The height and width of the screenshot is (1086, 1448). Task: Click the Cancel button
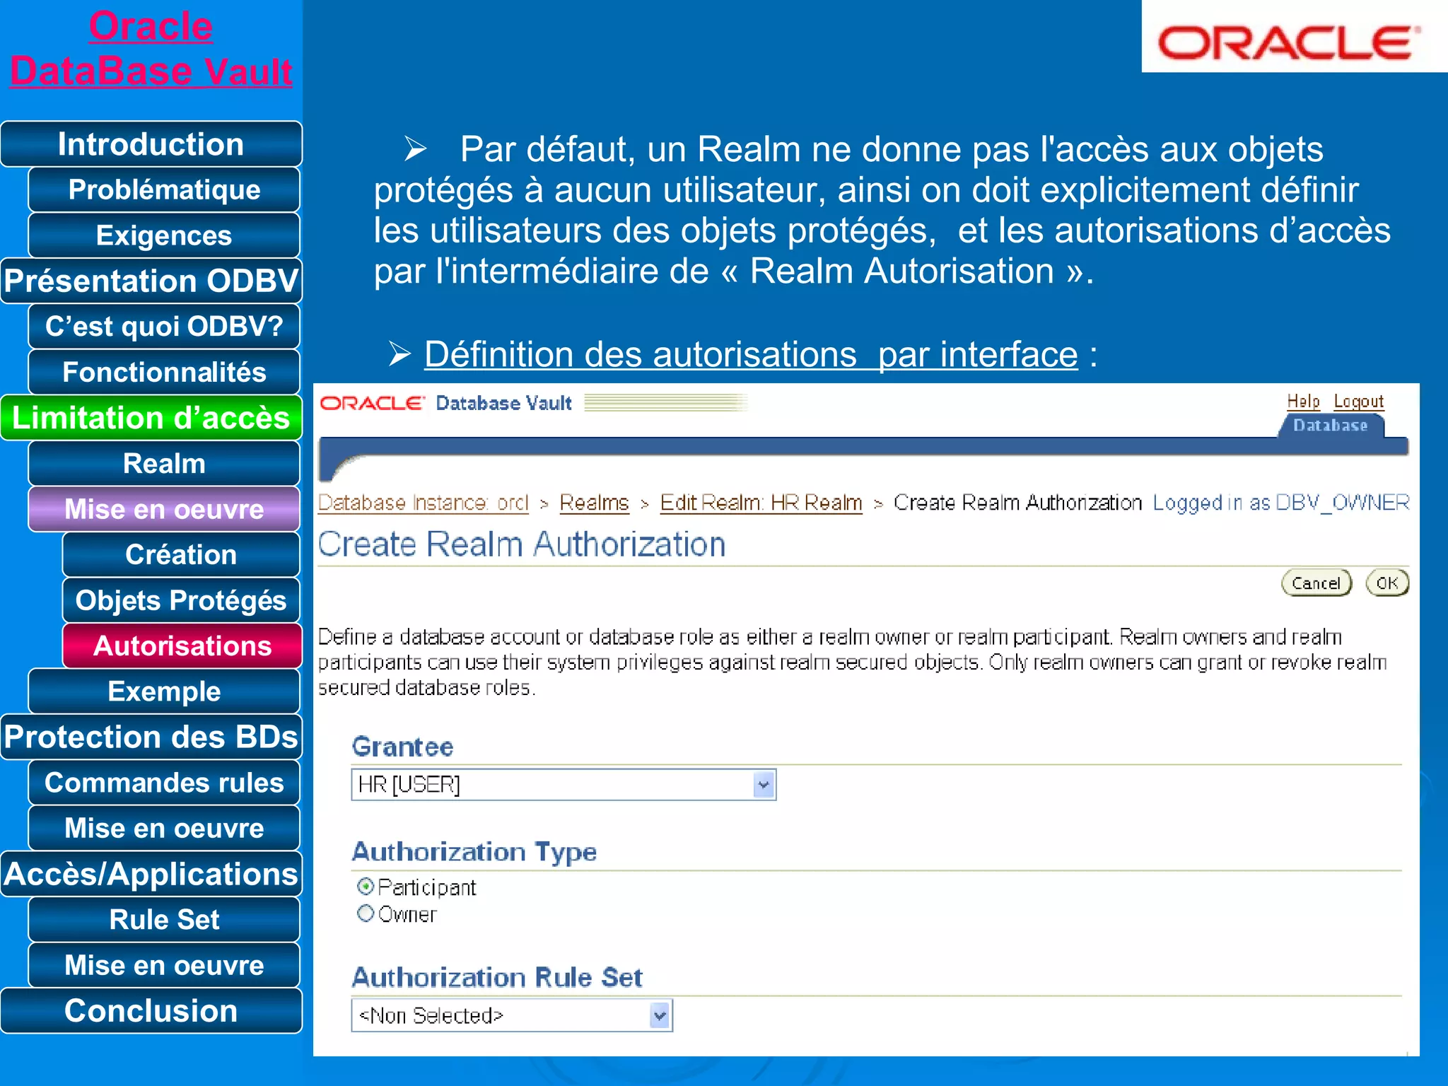point(1316,583)
